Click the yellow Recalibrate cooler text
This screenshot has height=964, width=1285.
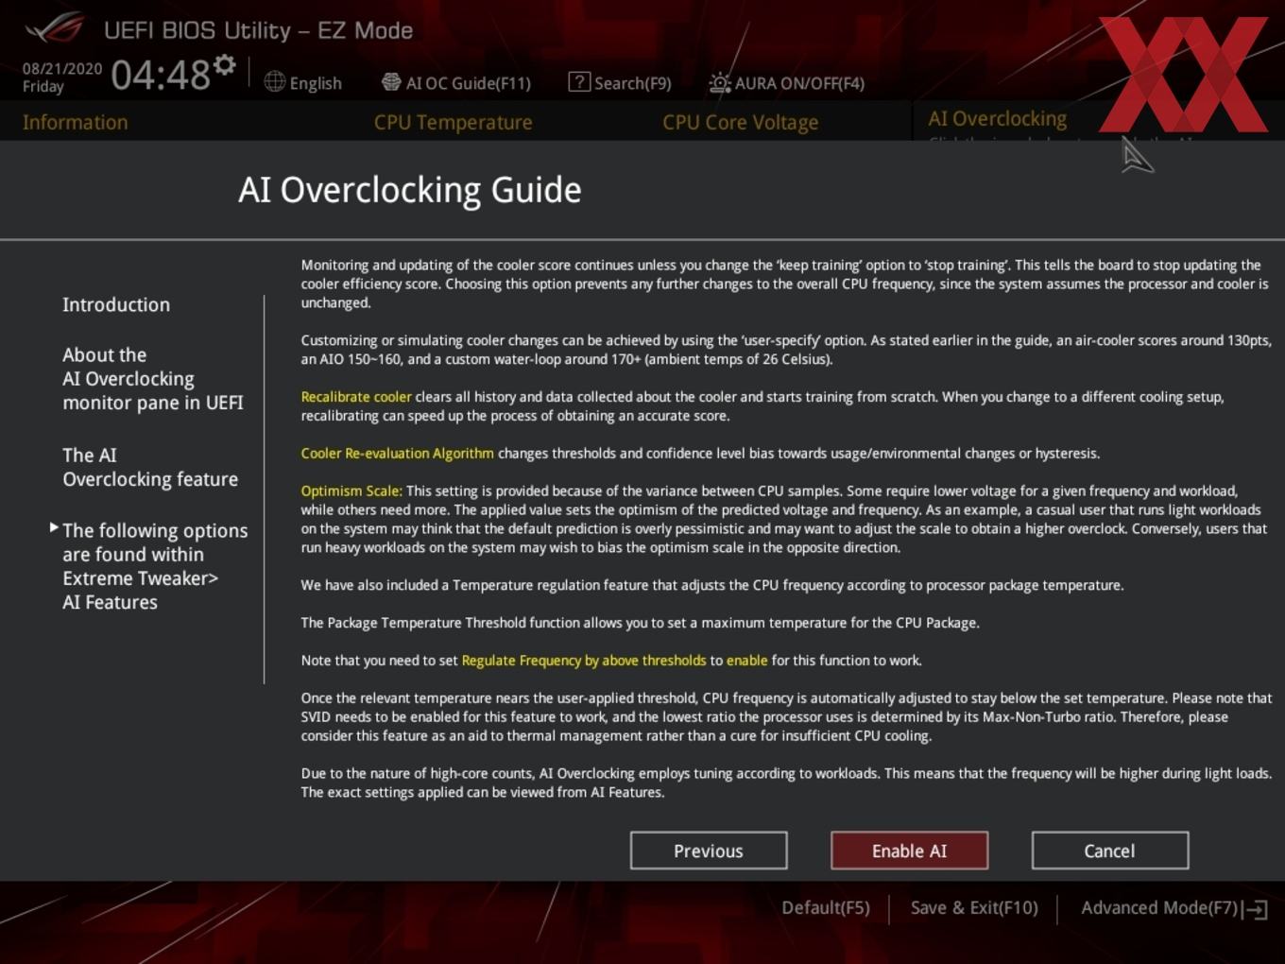(x=356, y=397)
